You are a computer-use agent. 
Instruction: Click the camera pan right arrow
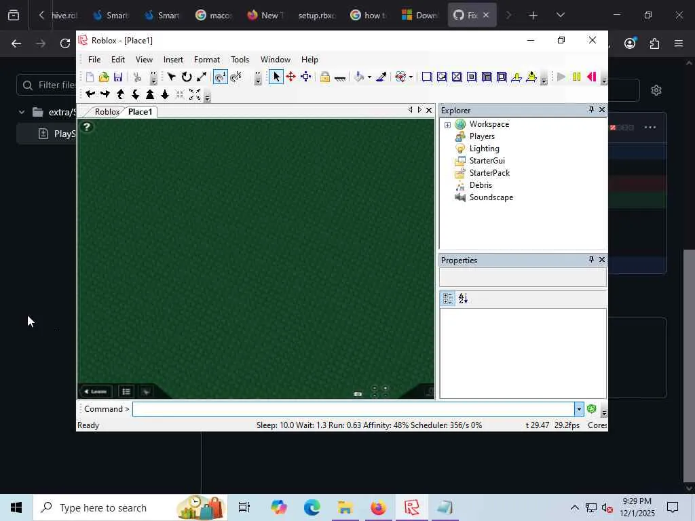tap(105, 94)
